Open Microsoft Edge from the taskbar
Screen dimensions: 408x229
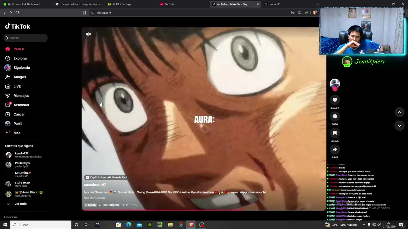(129, 225)
